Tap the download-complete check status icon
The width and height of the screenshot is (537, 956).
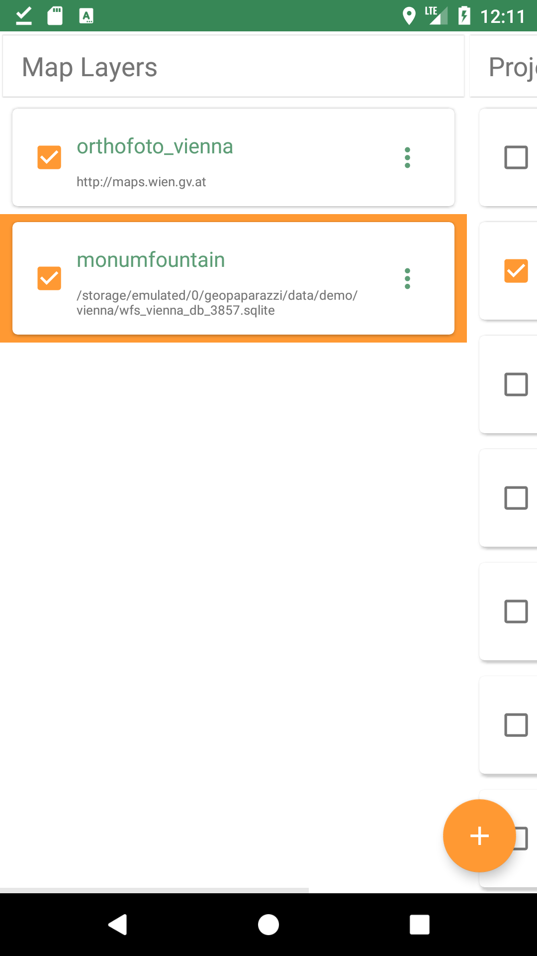point(24,16)
